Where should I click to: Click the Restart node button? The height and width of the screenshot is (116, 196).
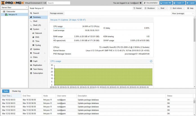tap(137, 8)
